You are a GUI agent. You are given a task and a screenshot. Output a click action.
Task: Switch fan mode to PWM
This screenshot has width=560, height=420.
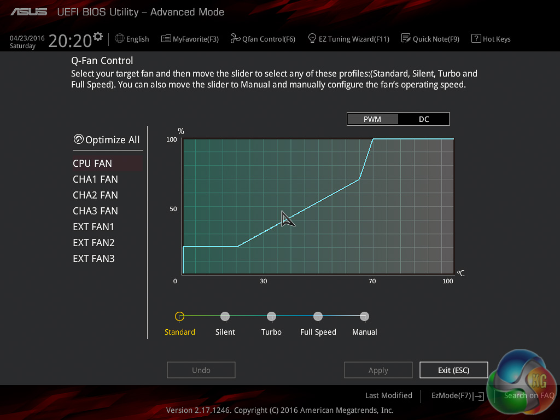(x=372, y=119)
